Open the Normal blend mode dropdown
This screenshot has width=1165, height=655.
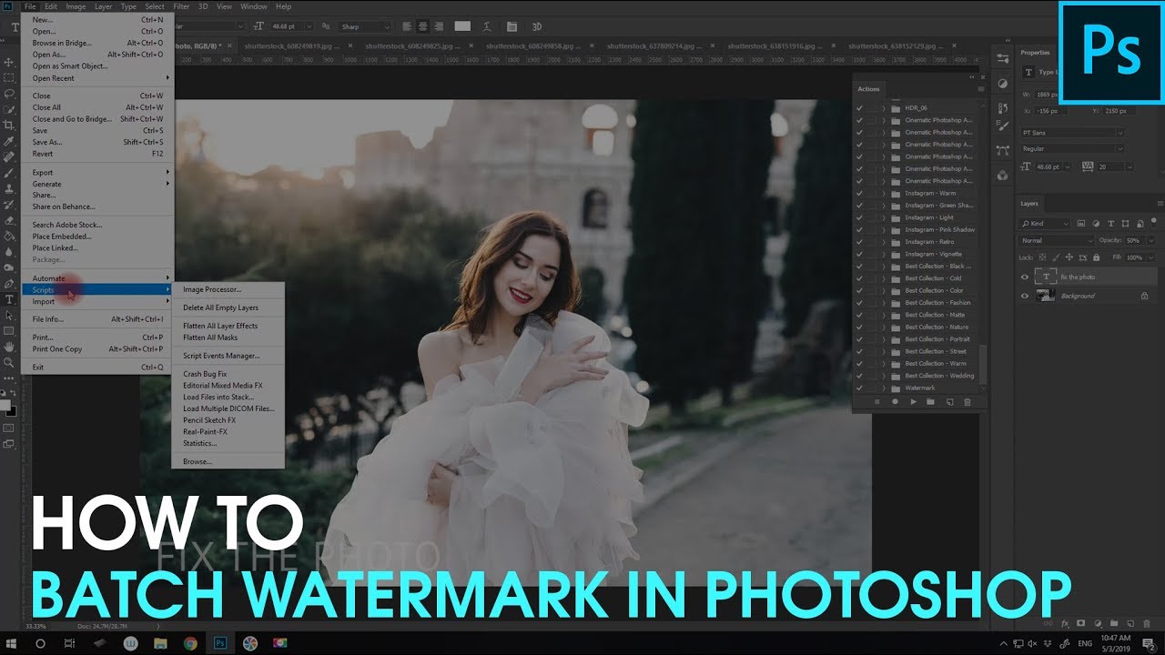click(1057, 240)
